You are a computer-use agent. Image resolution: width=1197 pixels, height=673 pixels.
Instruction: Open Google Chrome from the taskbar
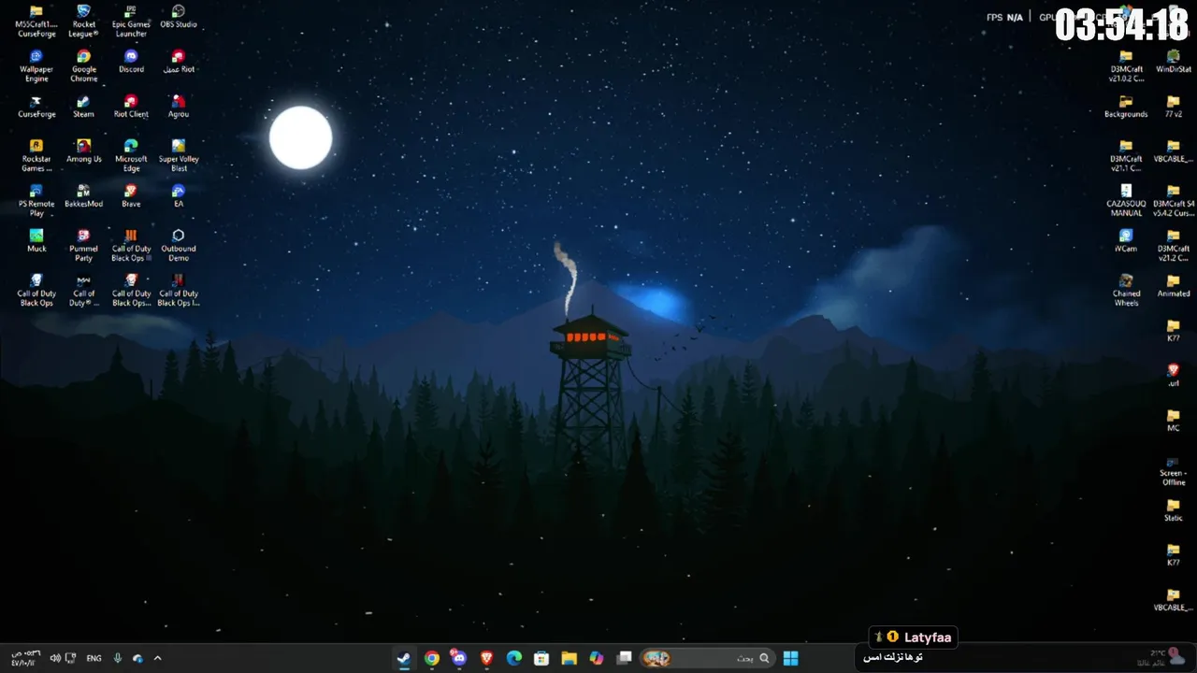(431, 658)
